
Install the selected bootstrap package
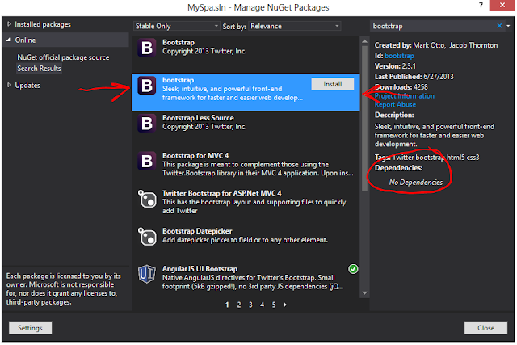click(x=332, y=84)
